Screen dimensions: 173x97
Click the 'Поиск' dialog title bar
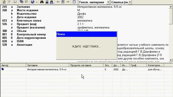(x=86, y=34)
